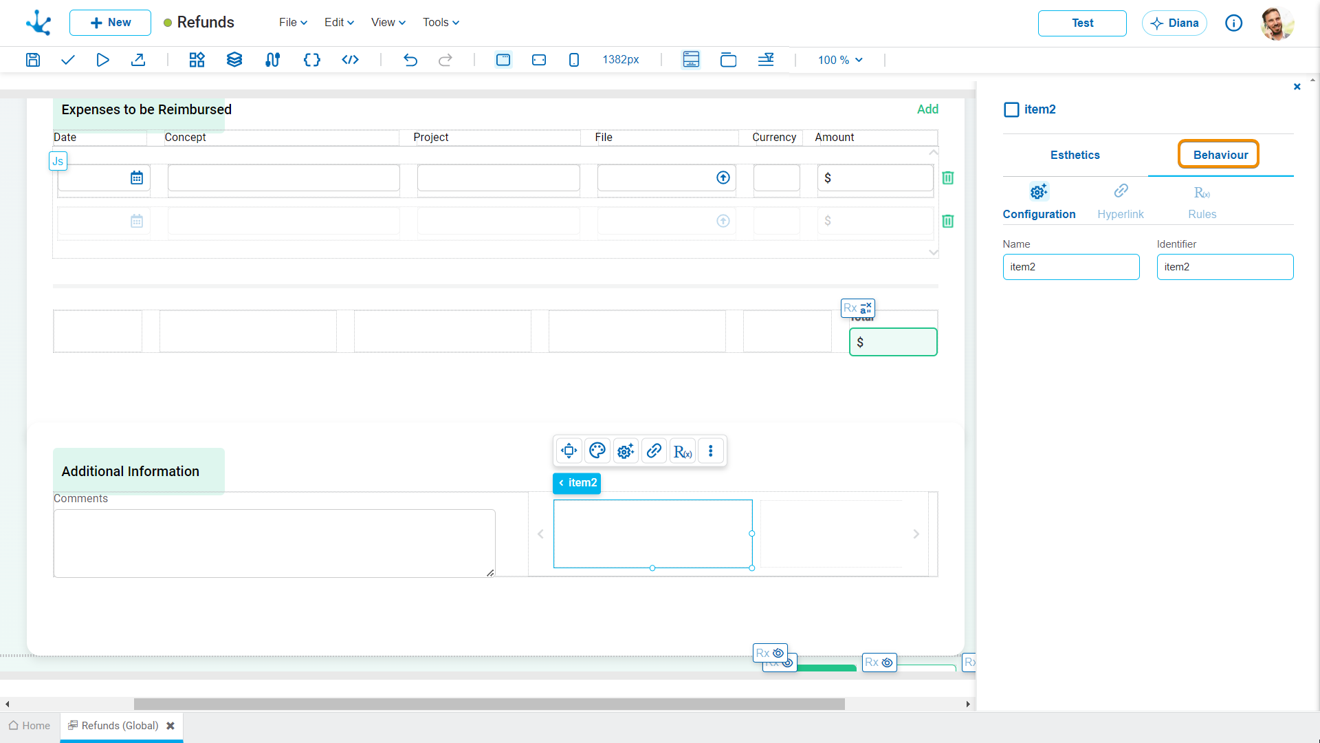Open the Diana assistant button
The image size is (1320, 743).
click(1174, 23)
